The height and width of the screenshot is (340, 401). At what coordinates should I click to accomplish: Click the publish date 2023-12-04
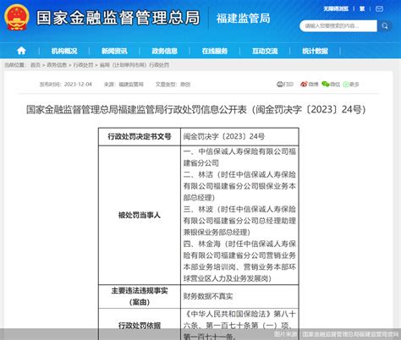[x=78, y=85]
